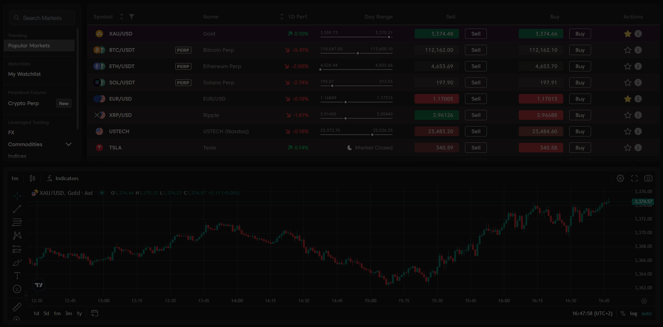Select the brush drawing tool

17,262
